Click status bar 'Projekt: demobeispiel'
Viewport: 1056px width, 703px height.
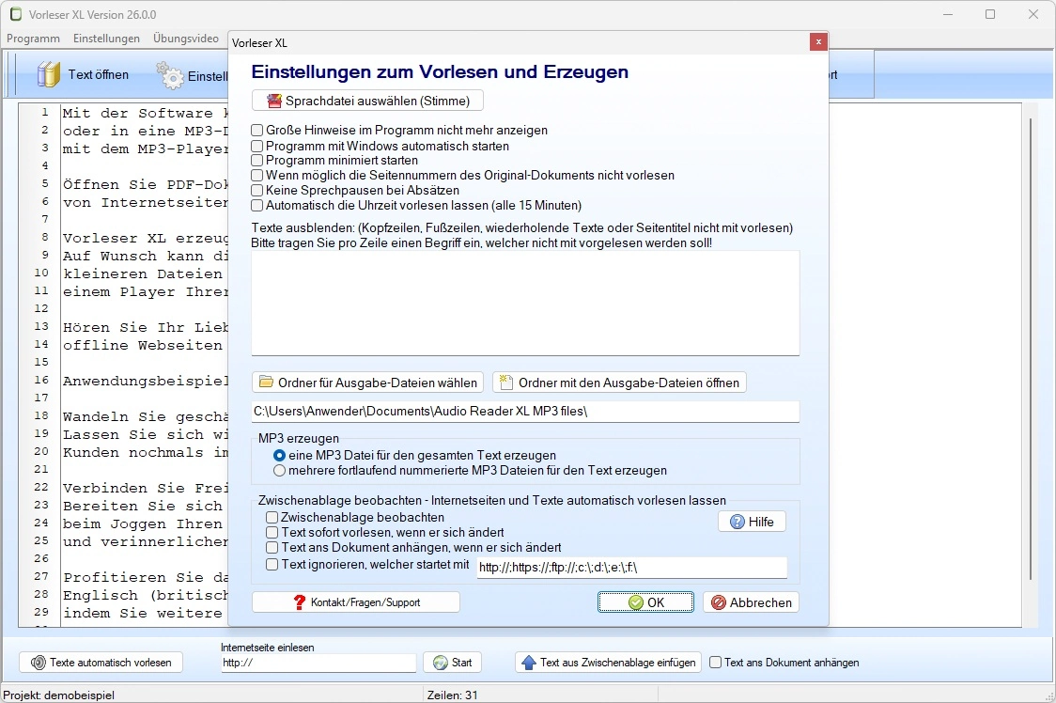(58, 695)
